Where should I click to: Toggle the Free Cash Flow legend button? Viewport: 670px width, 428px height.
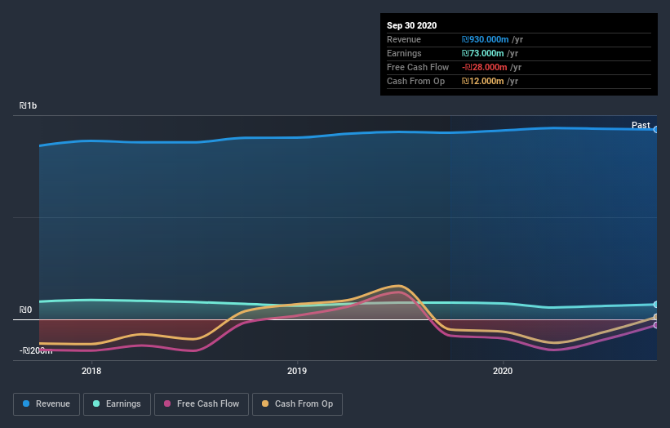click(202, 404)
